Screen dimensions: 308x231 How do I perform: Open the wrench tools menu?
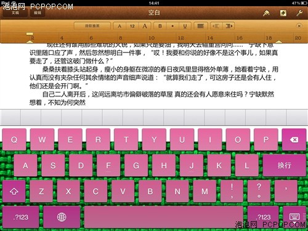[x=299, y=13]
